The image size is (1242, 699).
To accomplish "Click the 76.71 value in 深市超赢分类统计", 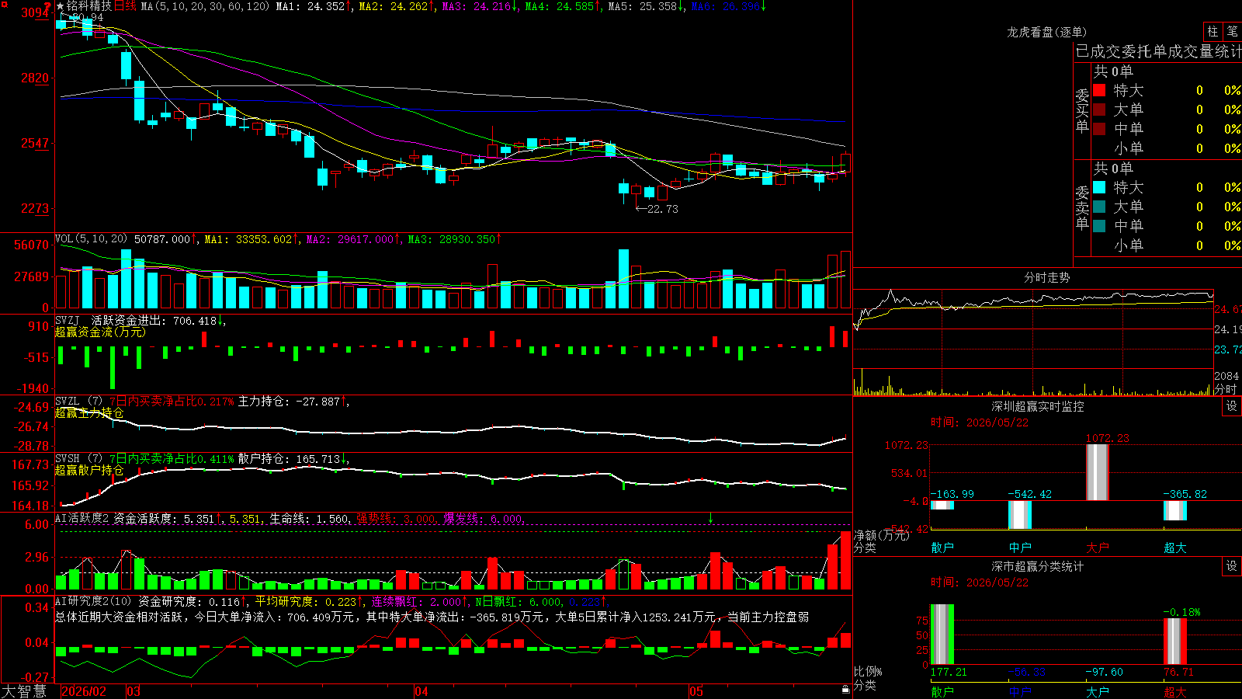I will coord(1178,672).
